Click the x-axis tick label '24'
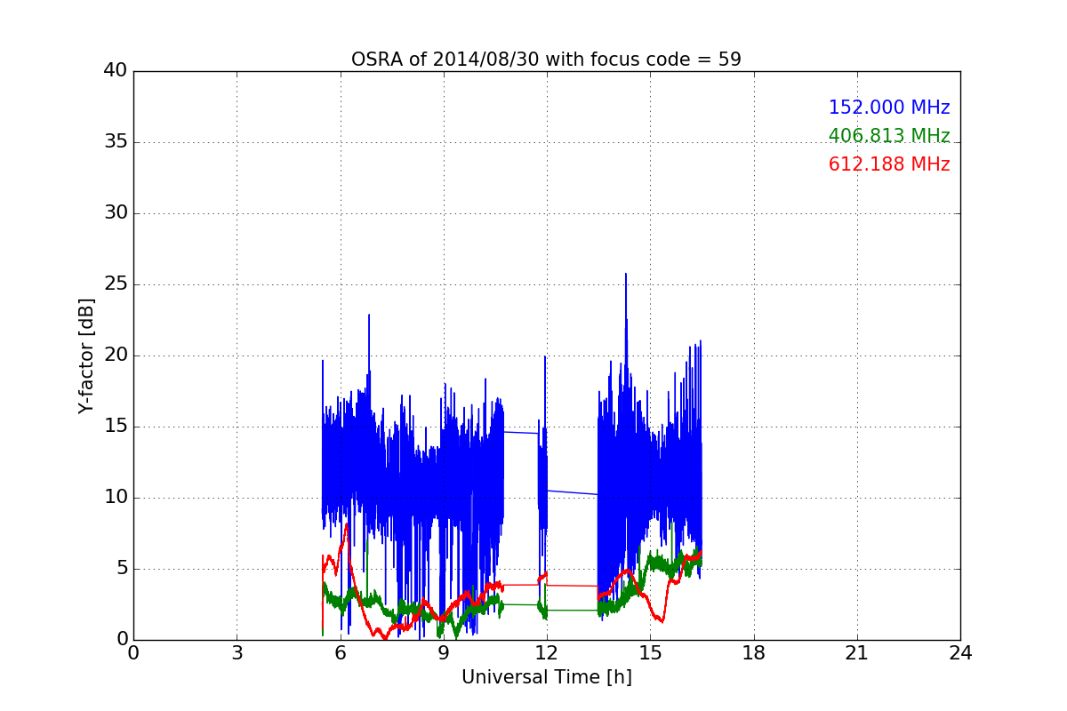 click(x=960, y=653)
